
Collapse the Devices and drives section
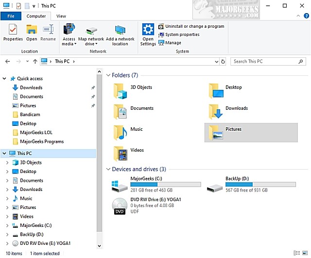pyautogui.click(x=108, y=169)
